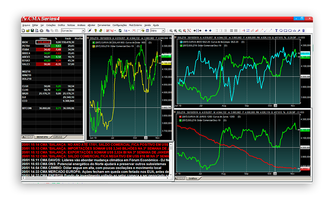Open the eBroker menu
The image size is (334, 200).
[x=91, y=25]
